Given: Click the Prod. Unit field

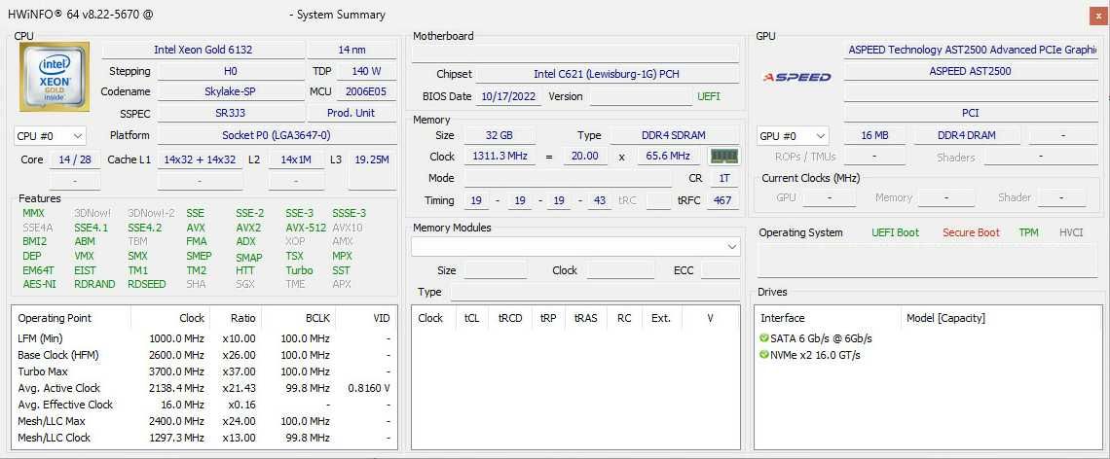Looking at the screenshot, I should tap(351, 113).
